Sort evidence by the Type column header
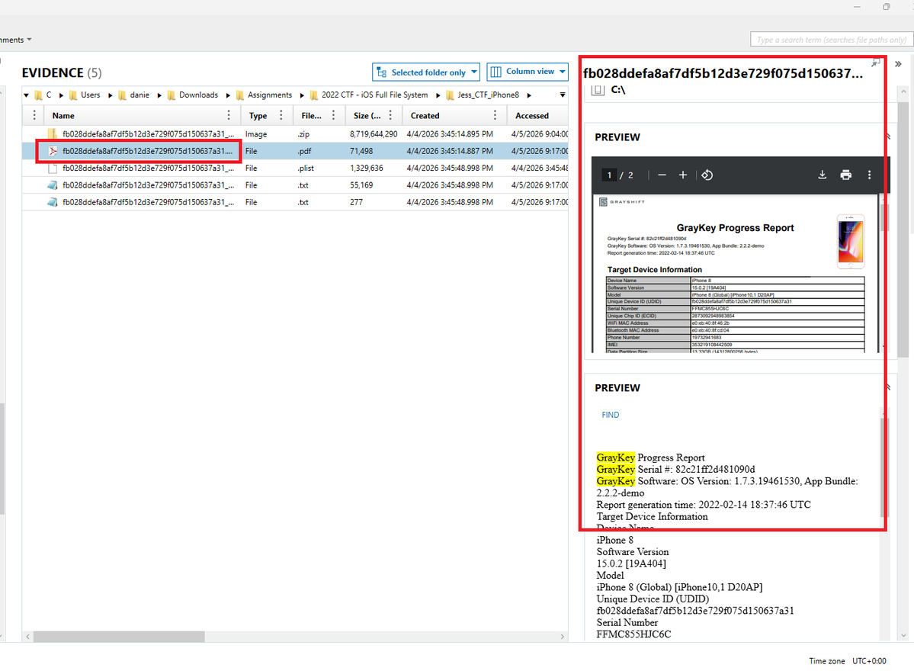914x671 pixels. point(258,115)
